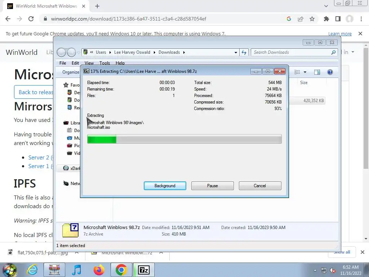
Task: Pause the 7-Zip extraction
Action: coord(213,186)
